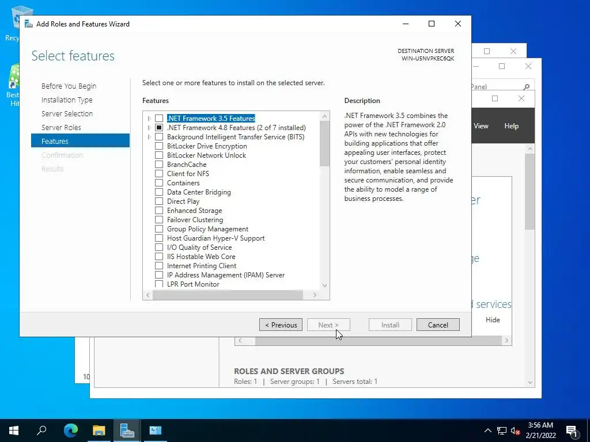Open Help menu in Server Manager

[512, 126]
